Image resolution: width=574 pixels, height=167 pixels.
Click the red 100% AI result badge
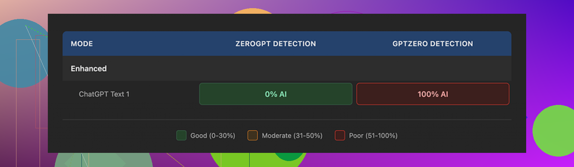[x=432, y=94]
